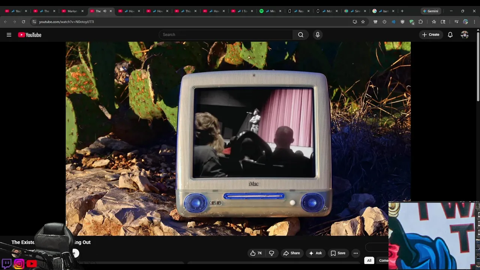
Task: Click the Ask button under video
Action: 315,253
